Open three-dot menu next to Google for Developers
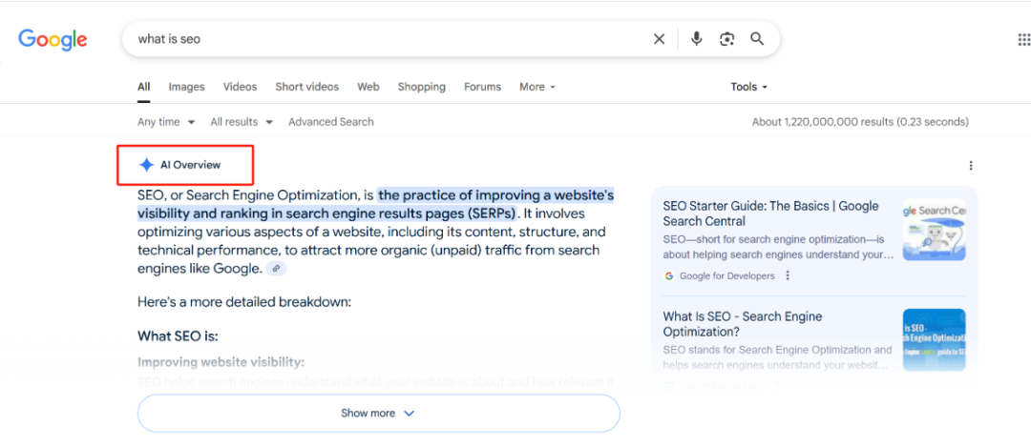The image size is (1031, 447). point(788,275)
